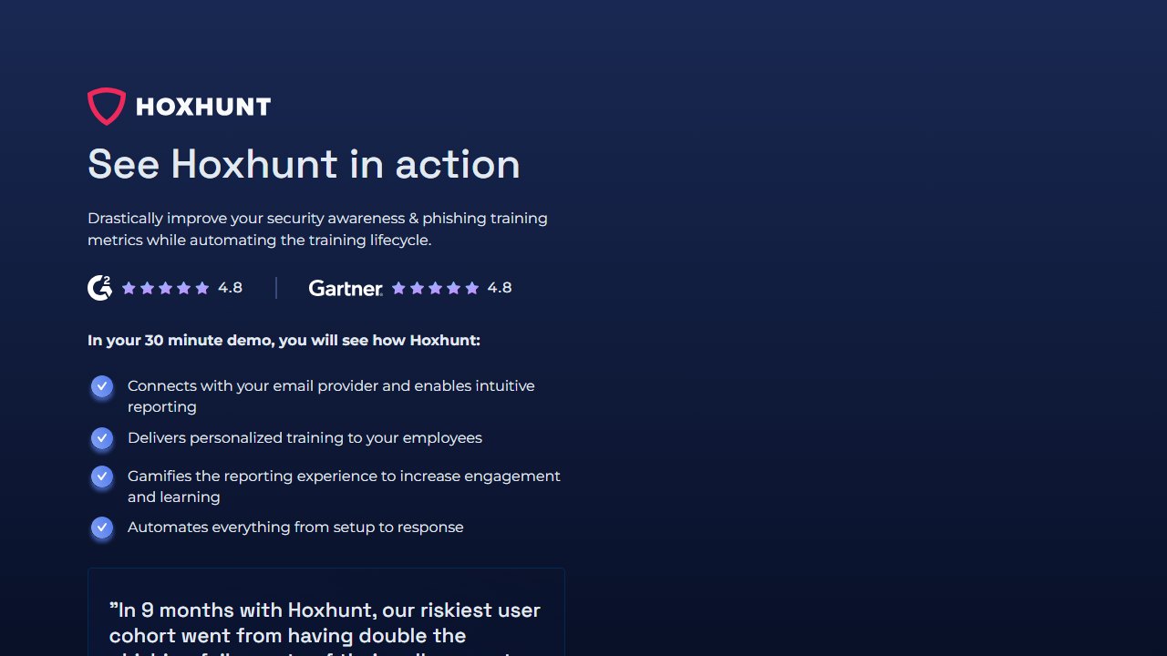Click the checkmark beside email provider bullet
This screenshot has width=1167, height=656.
coord(102,386)
